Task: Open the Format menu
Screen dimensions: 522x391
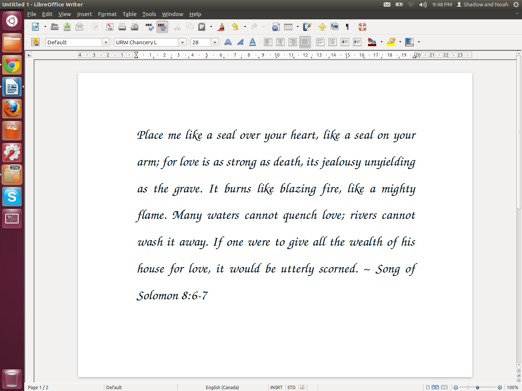Action: [x=107, y=14]
